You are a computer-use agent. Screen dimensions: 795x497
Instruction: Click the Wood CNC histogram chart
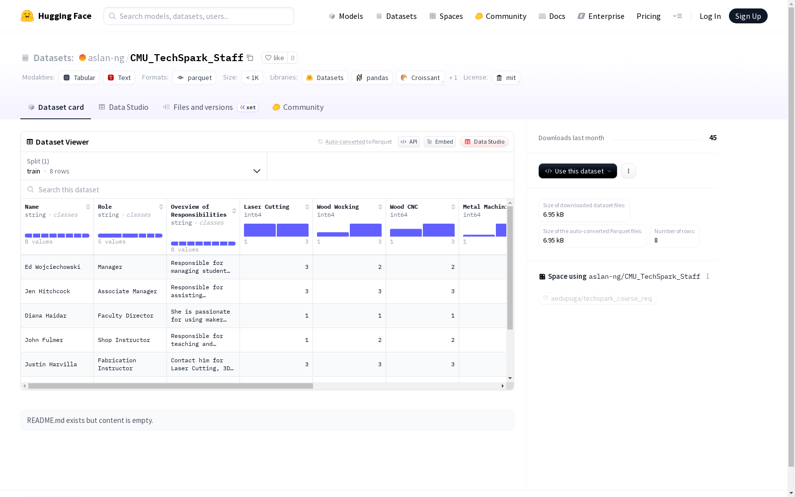(422, 230)
